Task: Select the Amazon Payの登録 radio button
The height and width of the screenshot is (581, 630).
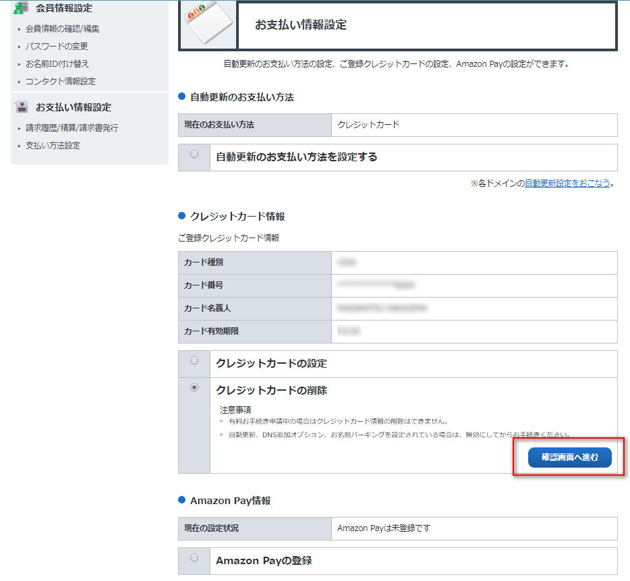Action: [194, 557]
